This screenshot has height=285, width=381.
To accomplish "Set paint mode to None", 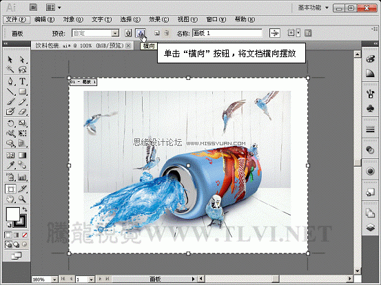I will (x=25, y=235).
